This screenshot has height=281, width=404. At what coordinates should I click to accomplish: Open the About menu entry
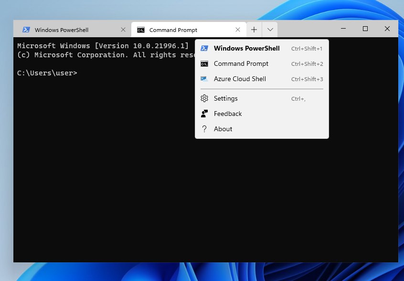(x=262, y=129)
